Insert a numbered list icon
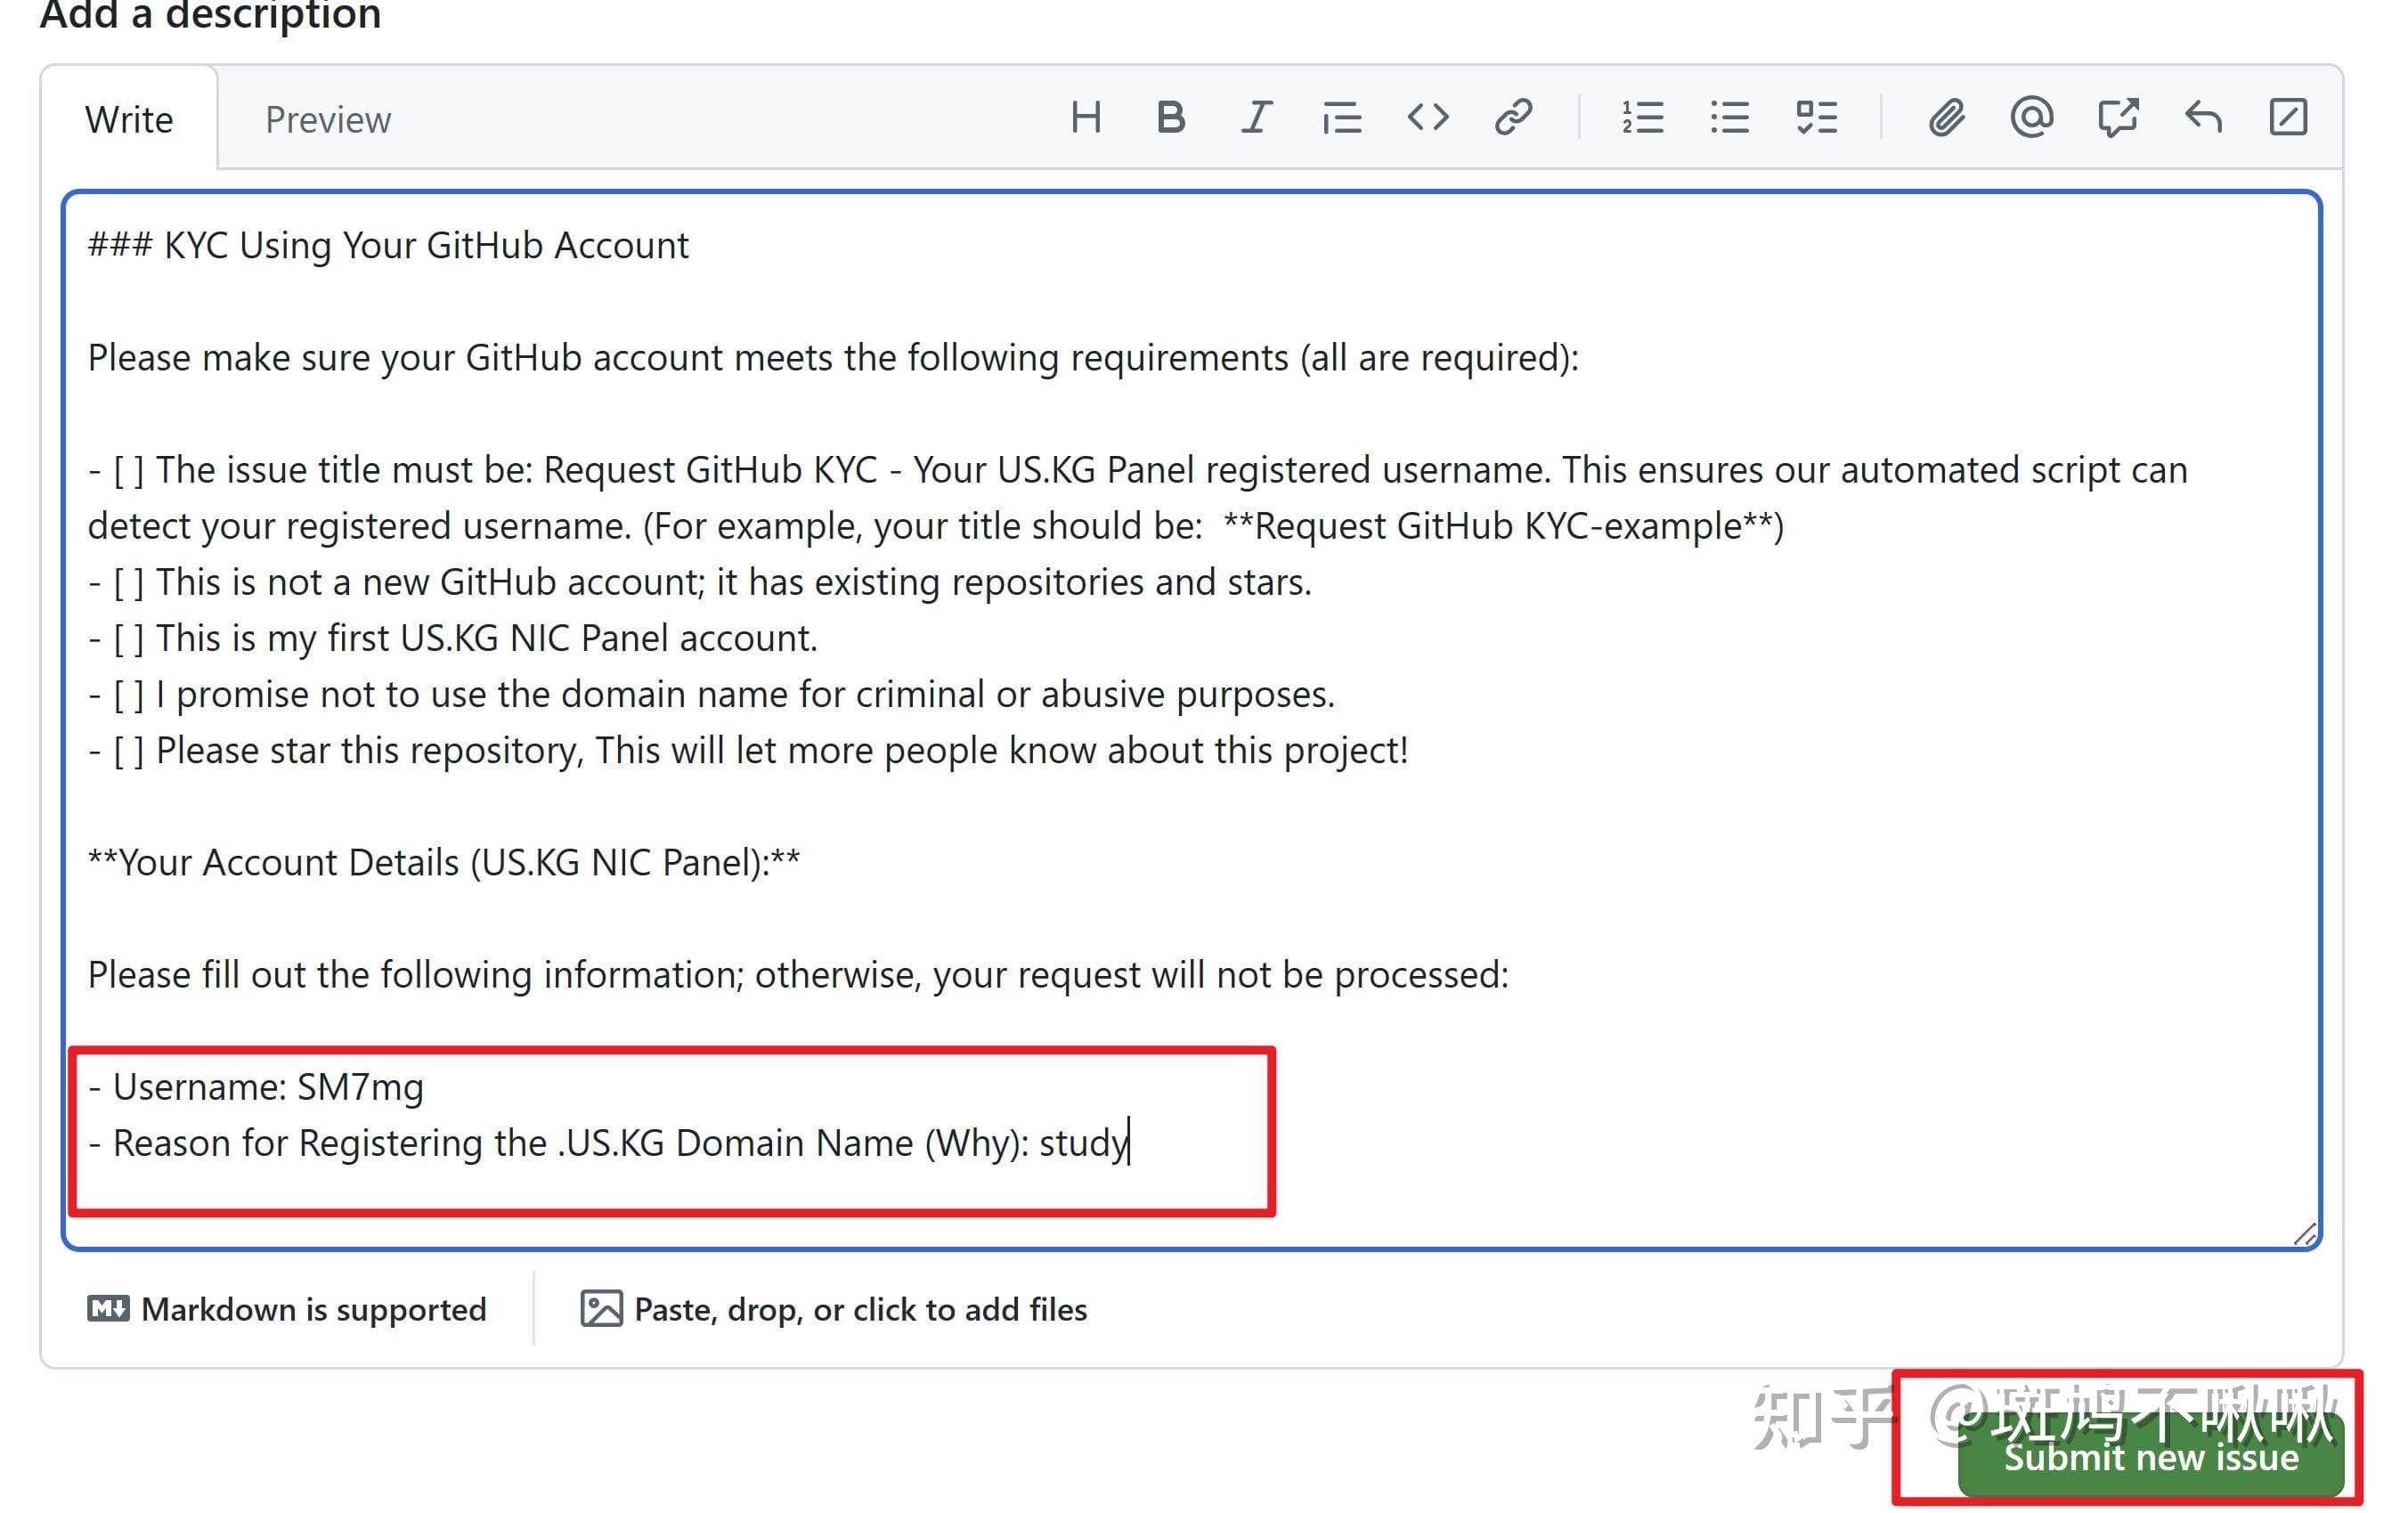Screen dimensions: 2400x1513 [1642, 118]
